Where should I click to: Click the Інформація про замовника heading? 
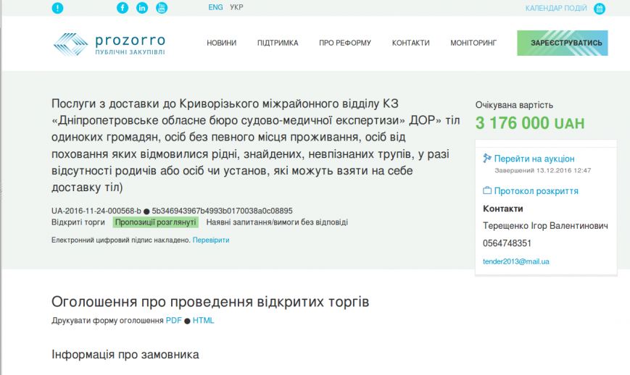coord(125,355)
